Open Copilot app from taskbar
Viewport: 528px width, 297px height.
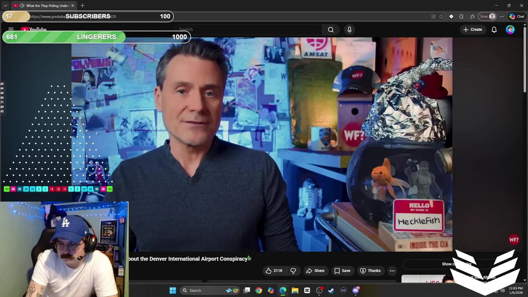tap(271, 290)
